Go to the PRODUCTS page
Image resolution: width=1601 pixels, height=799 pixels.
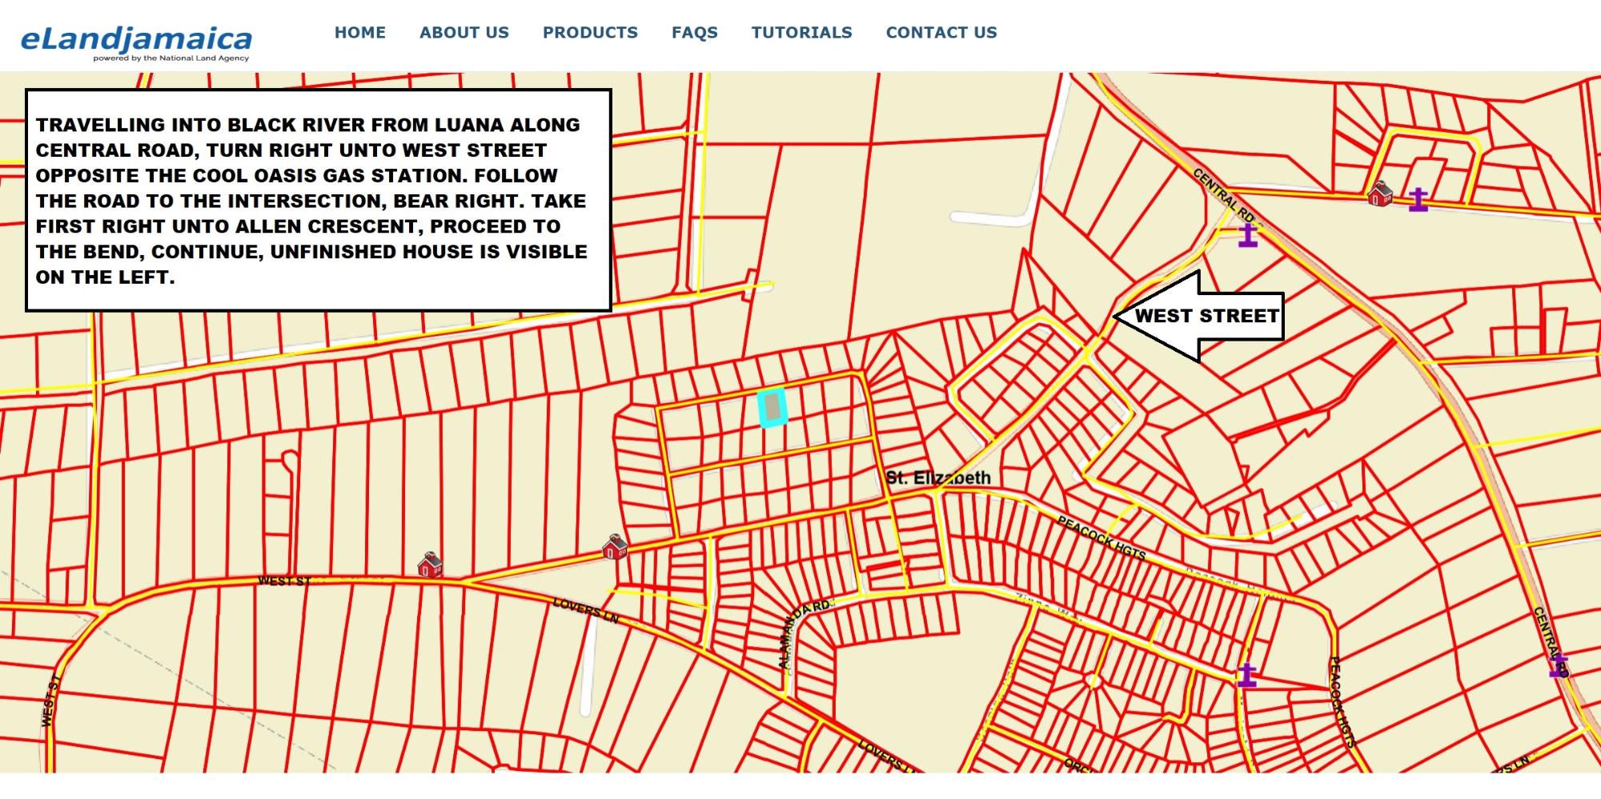pos(590,33)
